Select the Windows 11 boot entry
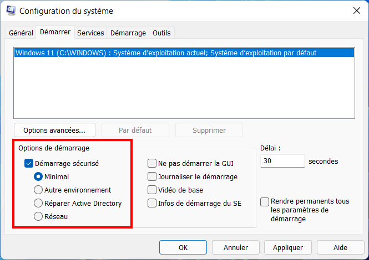 (x=184, y=53)
